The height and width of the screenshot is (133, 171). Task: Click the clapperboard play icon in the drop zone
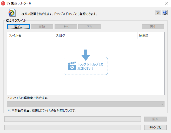coord(72,66)
